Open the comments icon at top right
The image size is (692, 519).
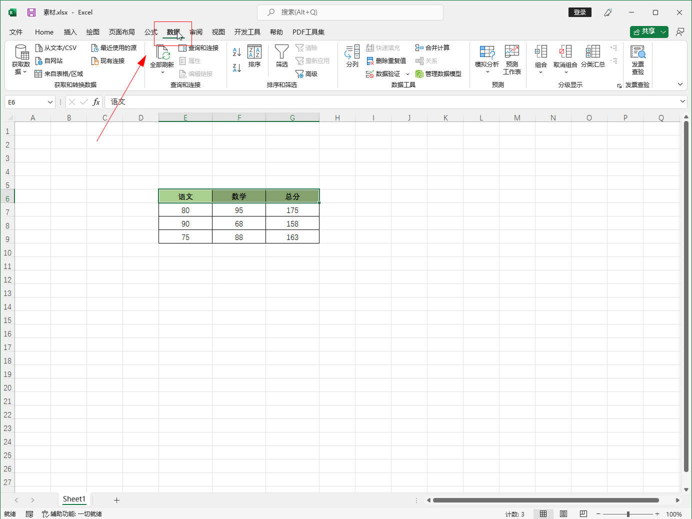680,32
